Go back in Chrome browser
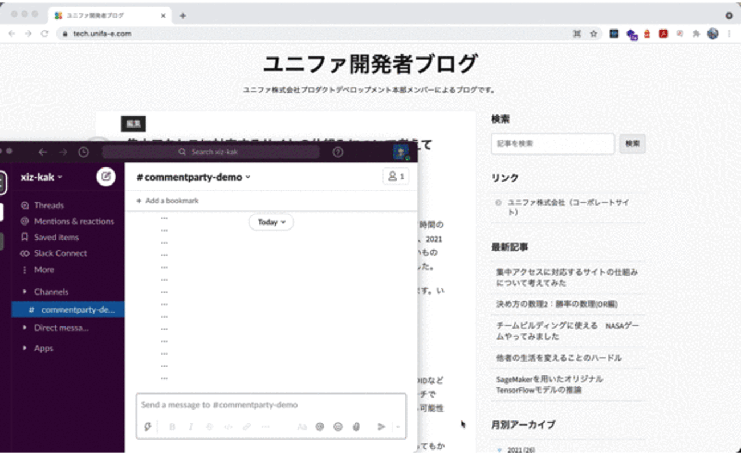The height and width of the screenshot is (454, 741). pyautogui.click(x=12, y=34)
